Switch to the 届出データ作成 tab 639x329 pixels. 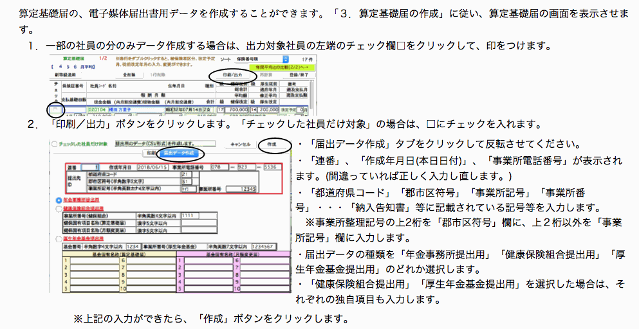coord(180,154)
